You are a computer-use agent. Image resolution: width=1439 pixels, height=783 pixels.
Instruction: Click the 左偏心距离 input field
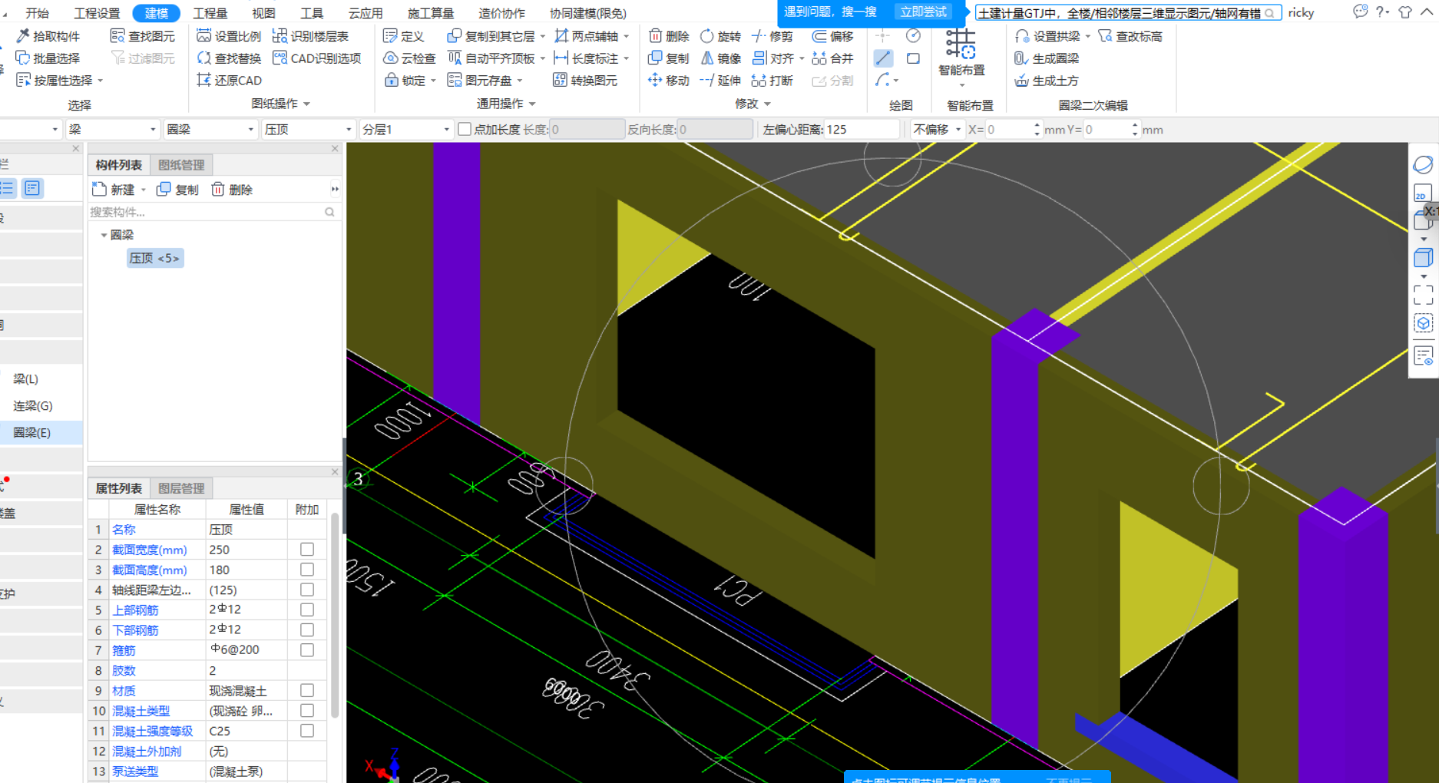(x=861, y=130)
